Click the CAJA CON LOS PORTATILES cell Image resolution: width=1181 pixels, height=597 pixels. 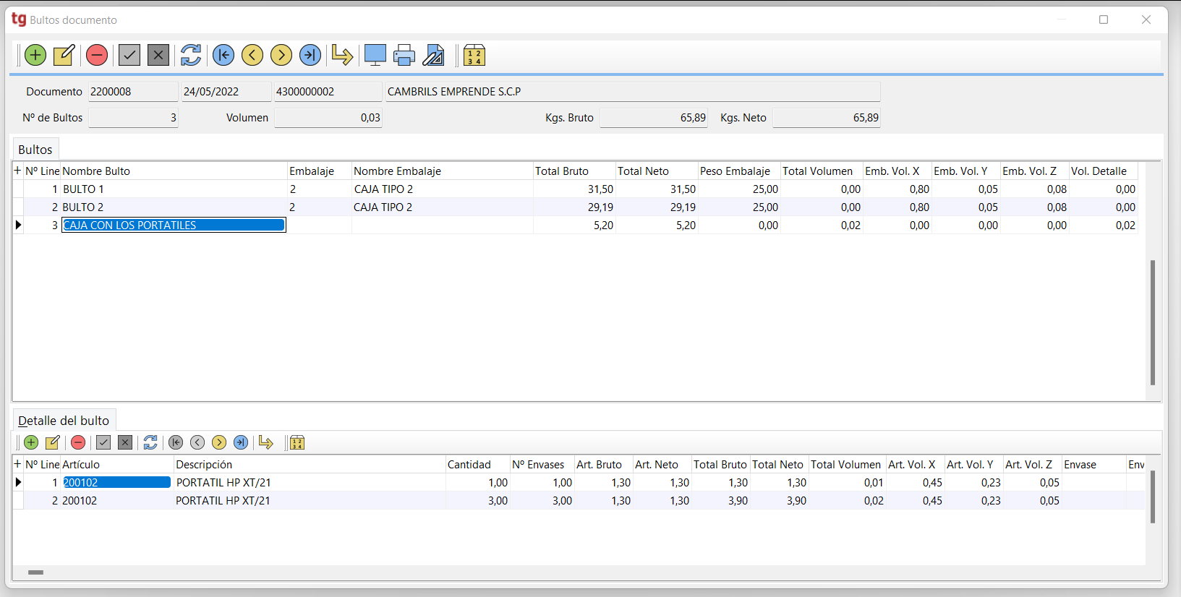(x=174, y=226)
